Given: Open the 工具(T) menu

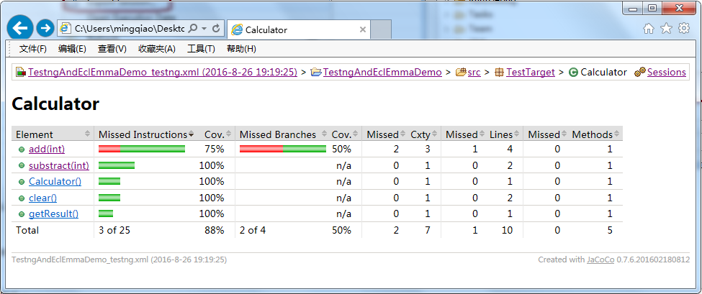Looking at the screenshot, I should pos(201,49).
